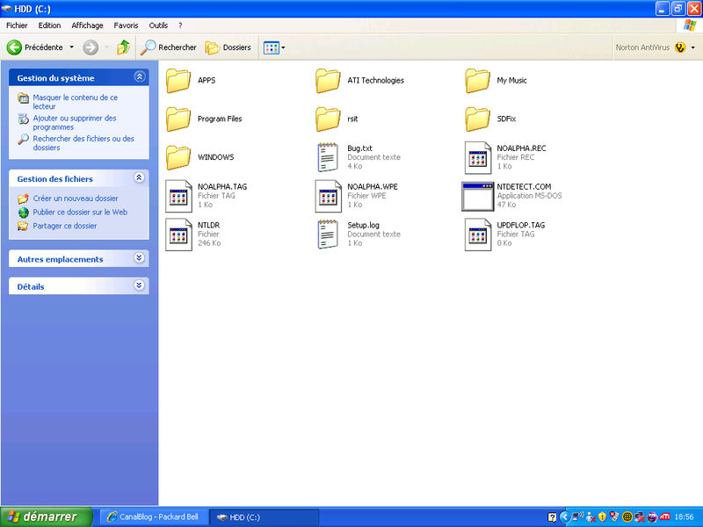
Task: Click the up-one-level folder icon
Action: coord(124,47)
